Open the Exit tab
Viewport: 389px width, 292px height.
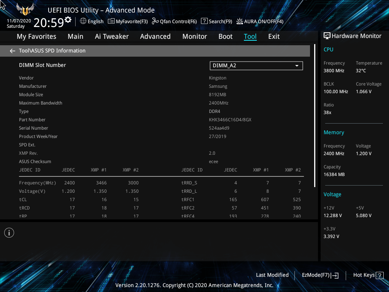[274, 36]
